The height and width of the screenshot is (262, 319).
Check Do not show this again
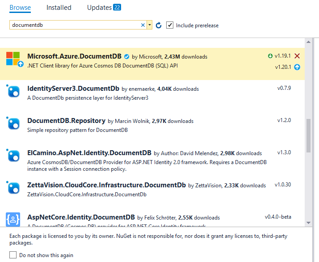click(13, 255)
